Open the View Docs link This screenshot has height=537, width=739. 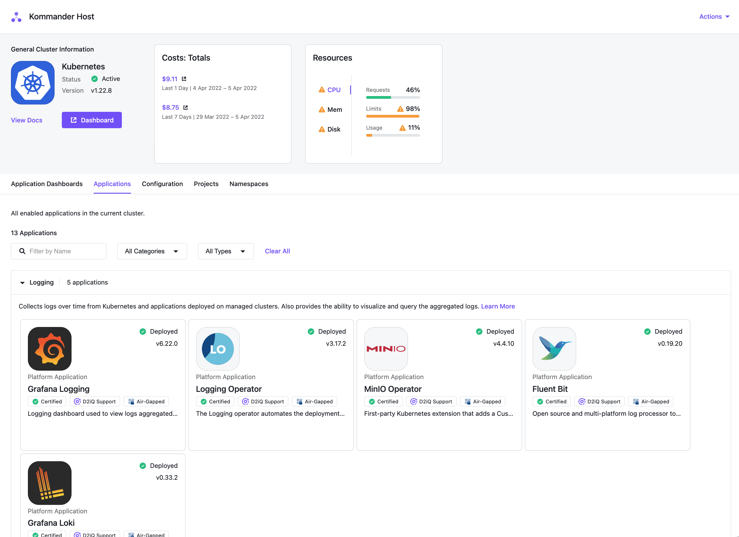coord(27,120)
